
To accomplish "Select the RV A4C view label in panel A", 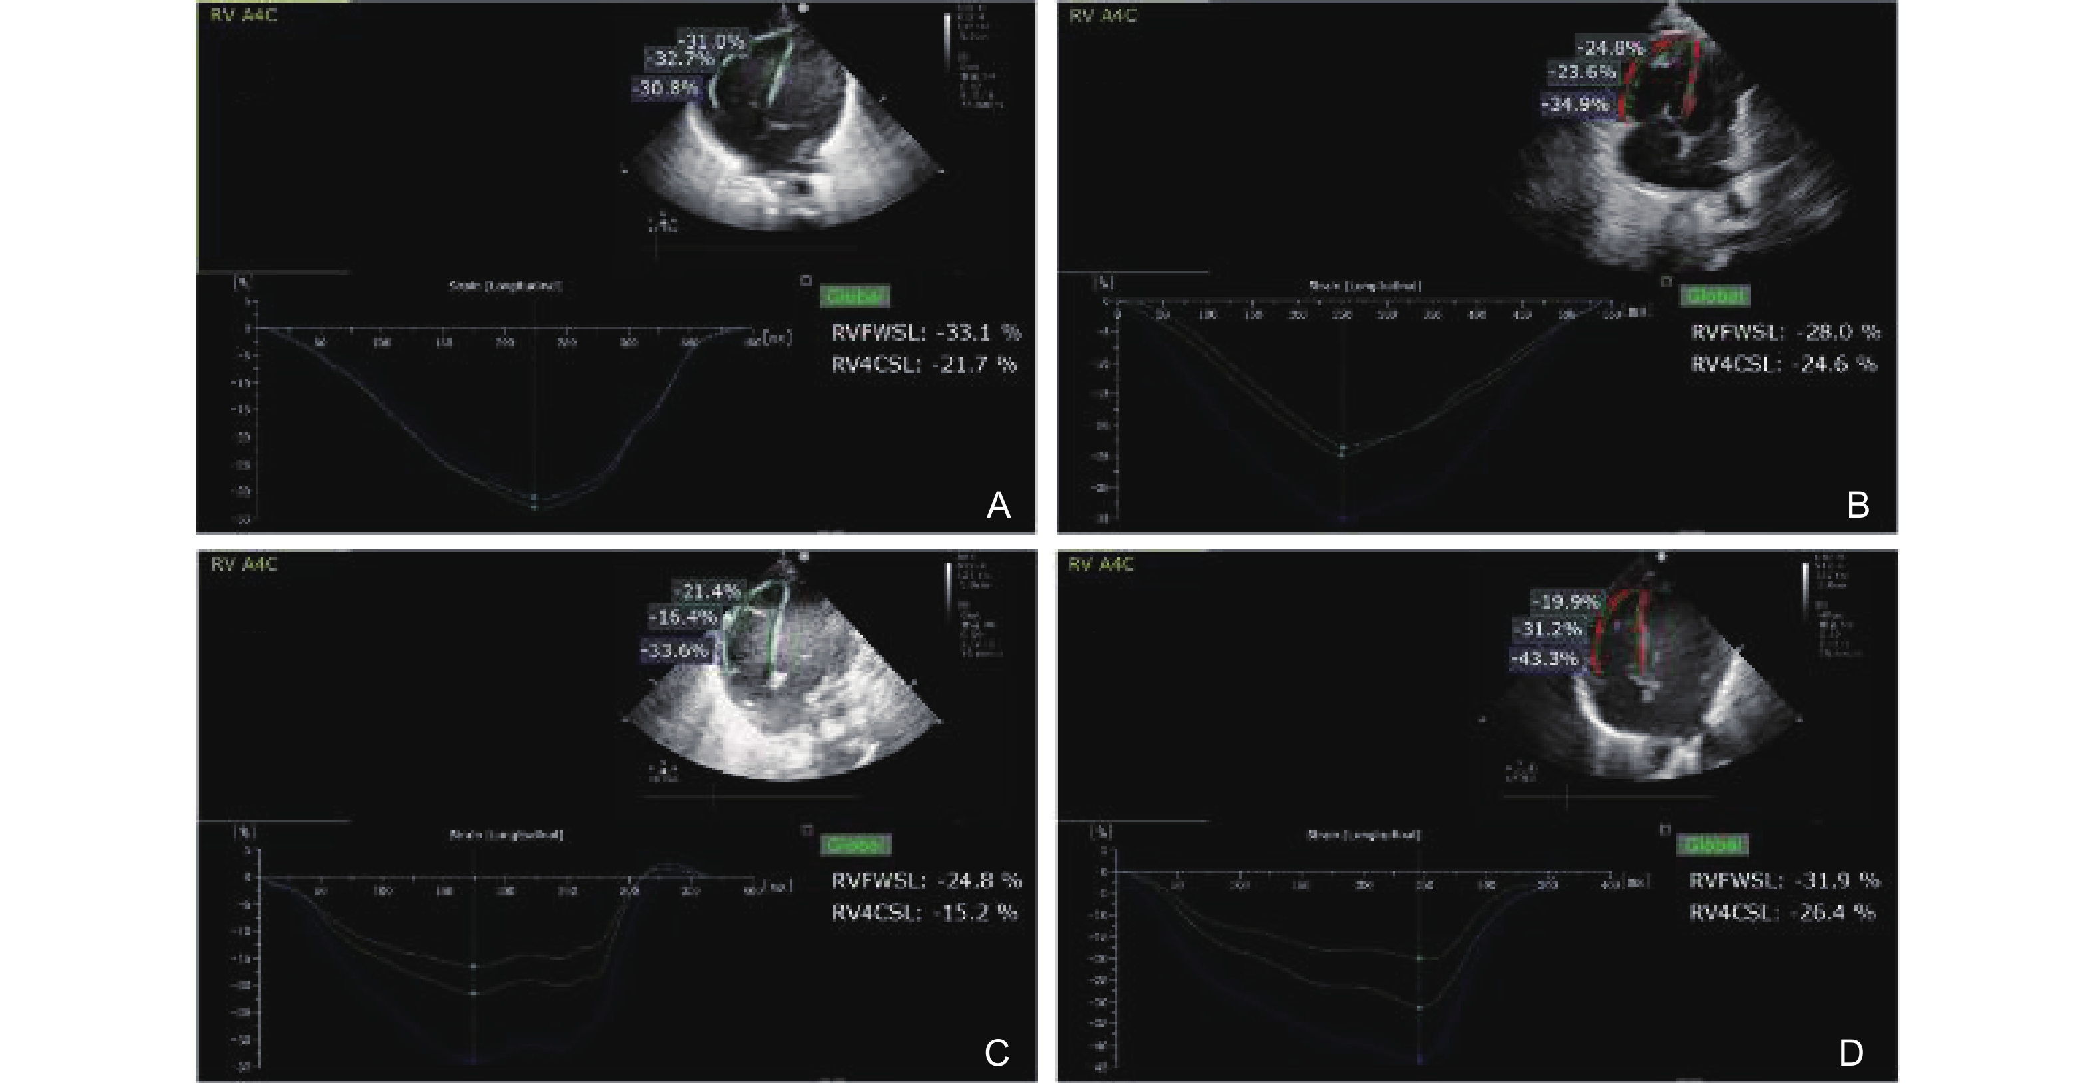I will click(244, 15).
